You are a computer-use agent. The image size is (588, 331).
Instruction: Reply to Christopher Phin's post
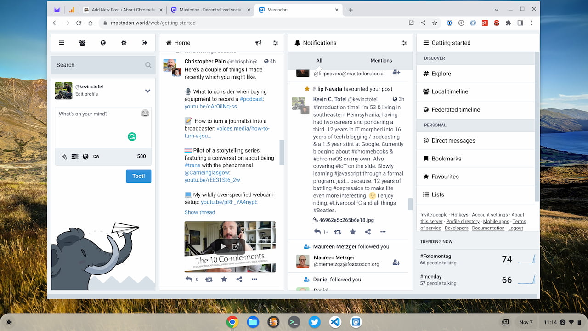(189, 279)
